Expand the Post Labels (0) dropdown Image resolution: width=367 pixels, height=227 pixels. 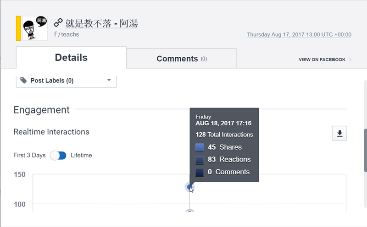67,81
